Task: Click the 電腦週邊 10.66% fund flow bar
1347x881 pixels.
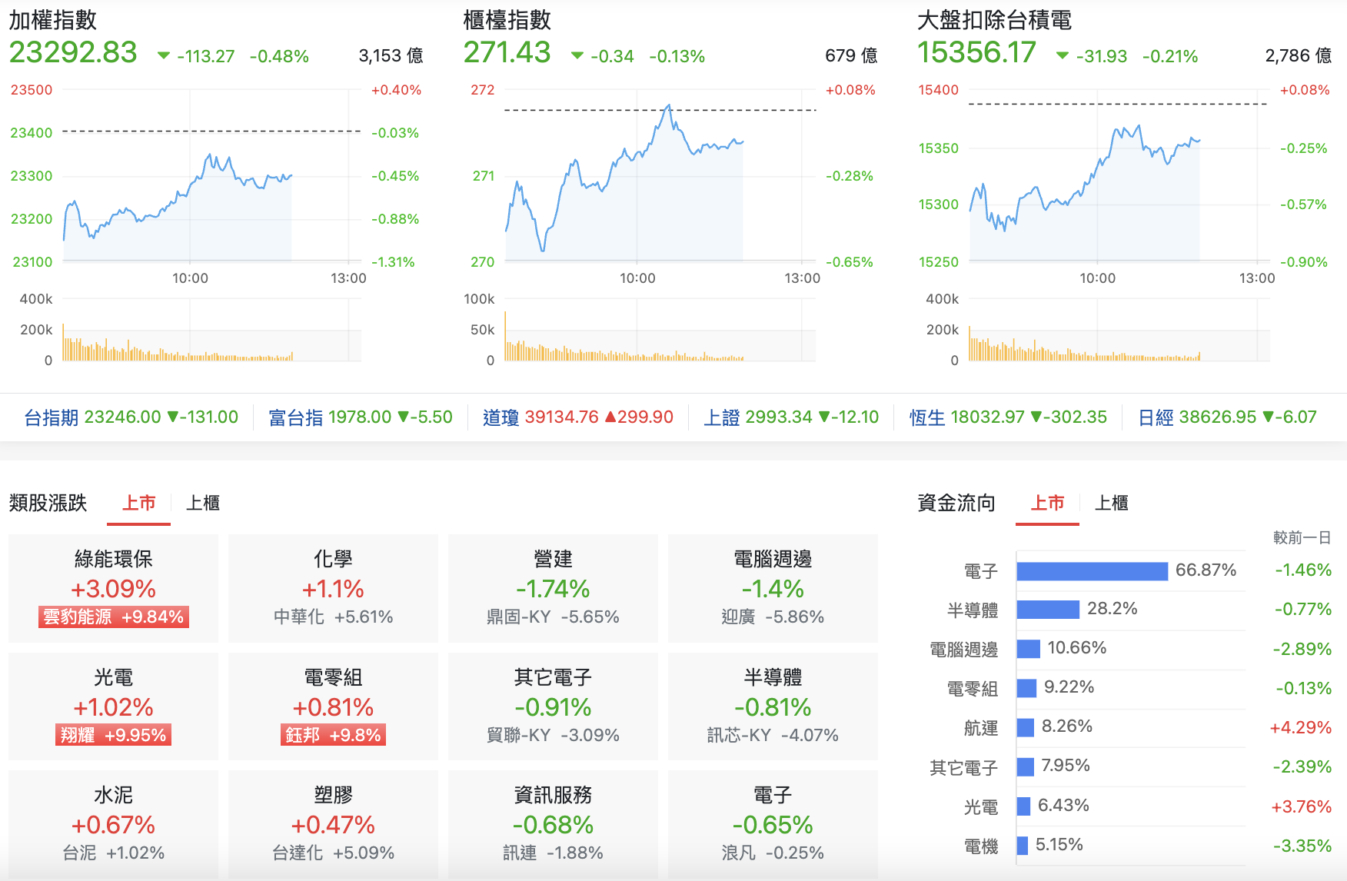Action: (x=1029, y=649)
